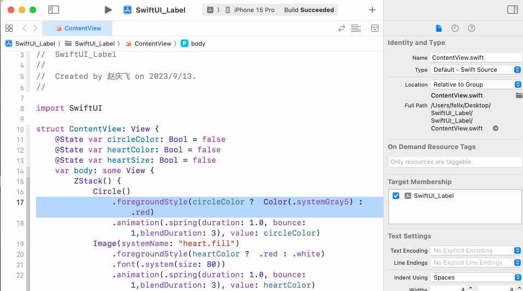Open the Type dropdown Default - Swift Source

[476, 70]
